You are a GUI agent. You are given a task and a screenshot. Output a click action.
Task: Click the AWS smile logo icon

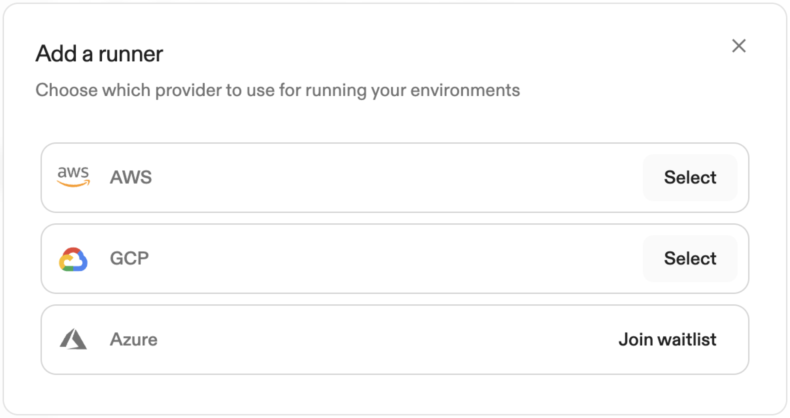coord(73,177)
